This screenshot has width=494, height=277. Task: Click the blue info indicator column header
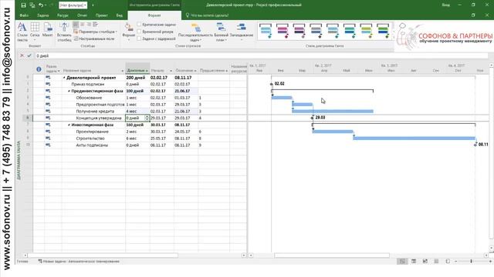click(39, 69)
